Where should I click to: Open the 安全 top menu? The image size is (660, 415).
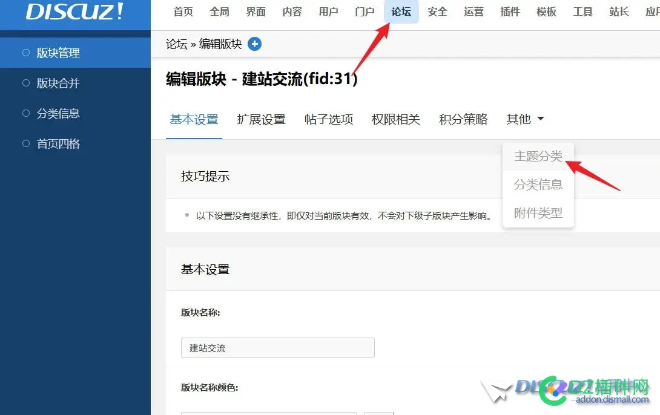click(437, 11)
